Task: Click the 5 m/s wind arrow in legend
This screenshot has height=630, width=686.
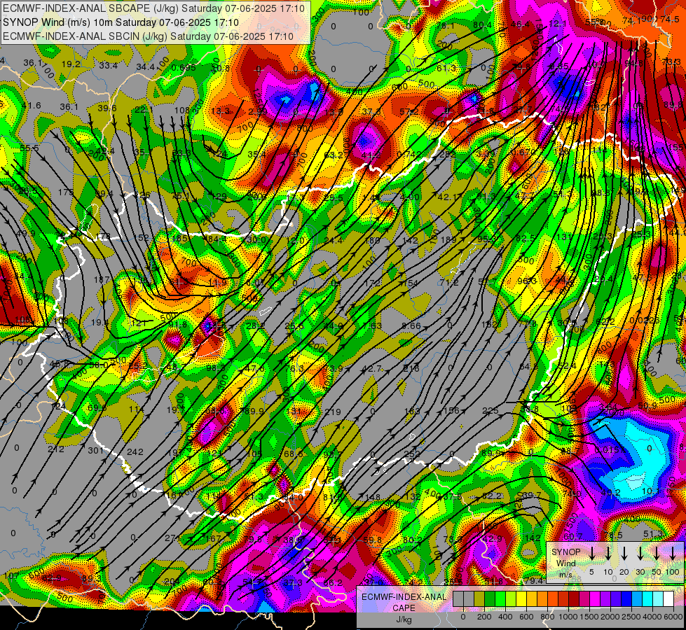Action: click(x=592, y=553)
